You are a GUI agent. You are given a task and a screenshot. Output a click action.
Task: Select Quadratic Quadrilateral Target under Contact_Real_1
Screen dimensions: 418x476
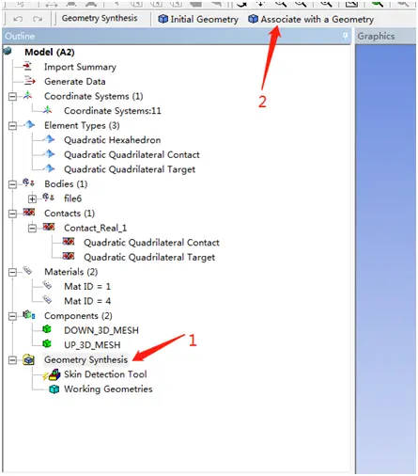pos(149,257)
